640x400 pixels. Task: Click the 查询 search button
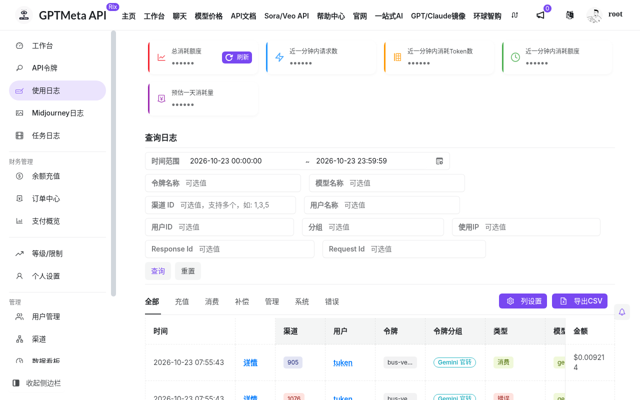(158, 271)
